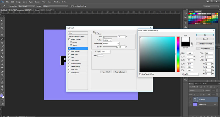Open layer blend mode Normal dropdown
Viewport: 220px width, 117px height.
click(x=197, y=91)
